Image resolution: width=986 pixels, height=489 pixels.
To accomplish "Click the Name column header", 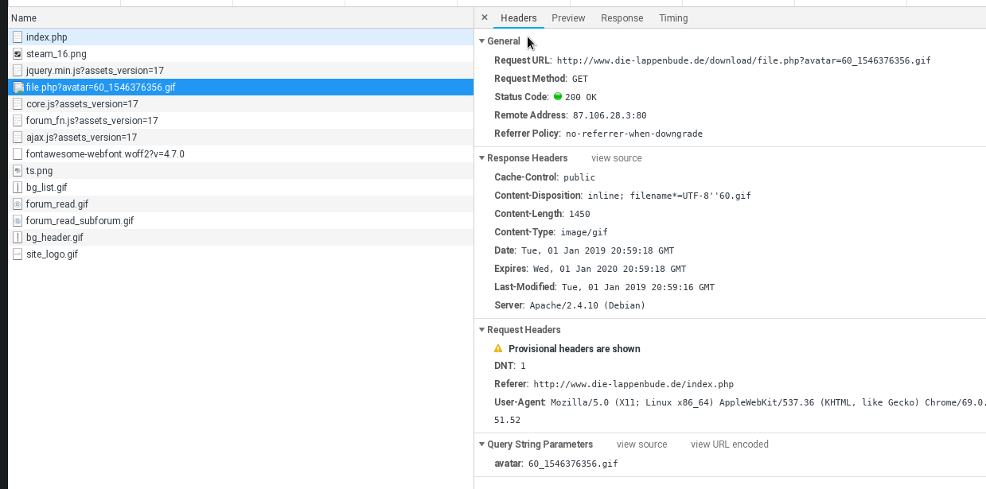I will (24, 18).
